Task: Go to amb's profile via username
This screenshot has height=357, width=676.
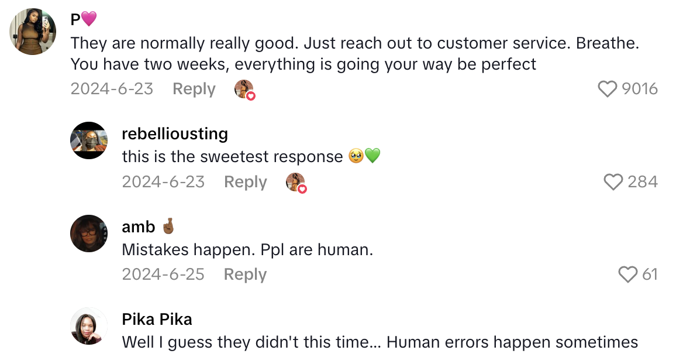Action: point(139,226)
